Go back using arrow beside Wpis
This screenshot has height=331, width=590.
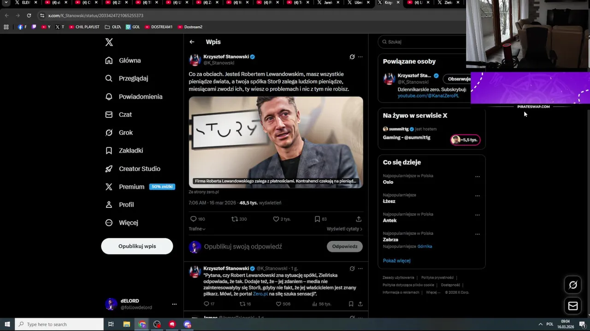(x=192, y=42)
